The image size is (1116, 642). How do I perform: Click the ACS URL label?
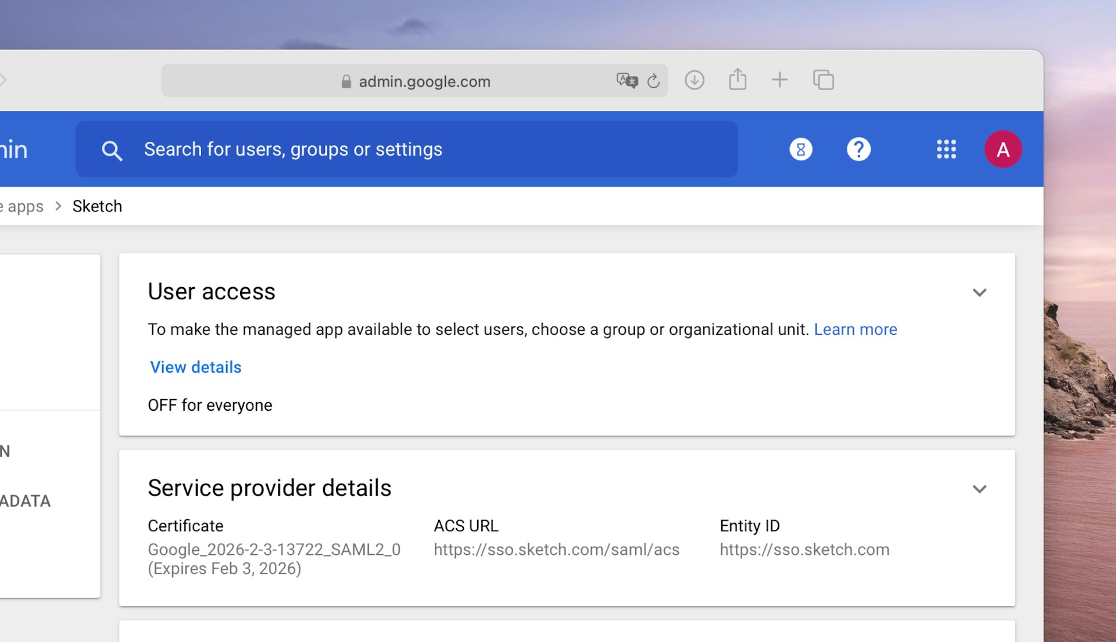(x=466, y=526)
